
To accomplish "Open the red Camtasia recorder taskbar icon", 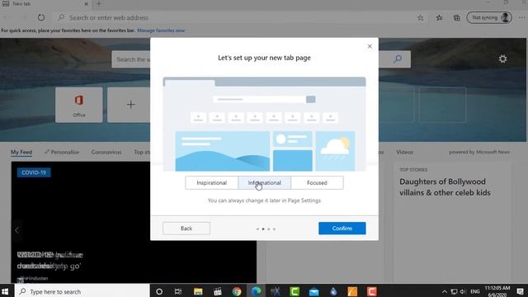I will click(372, 291).
